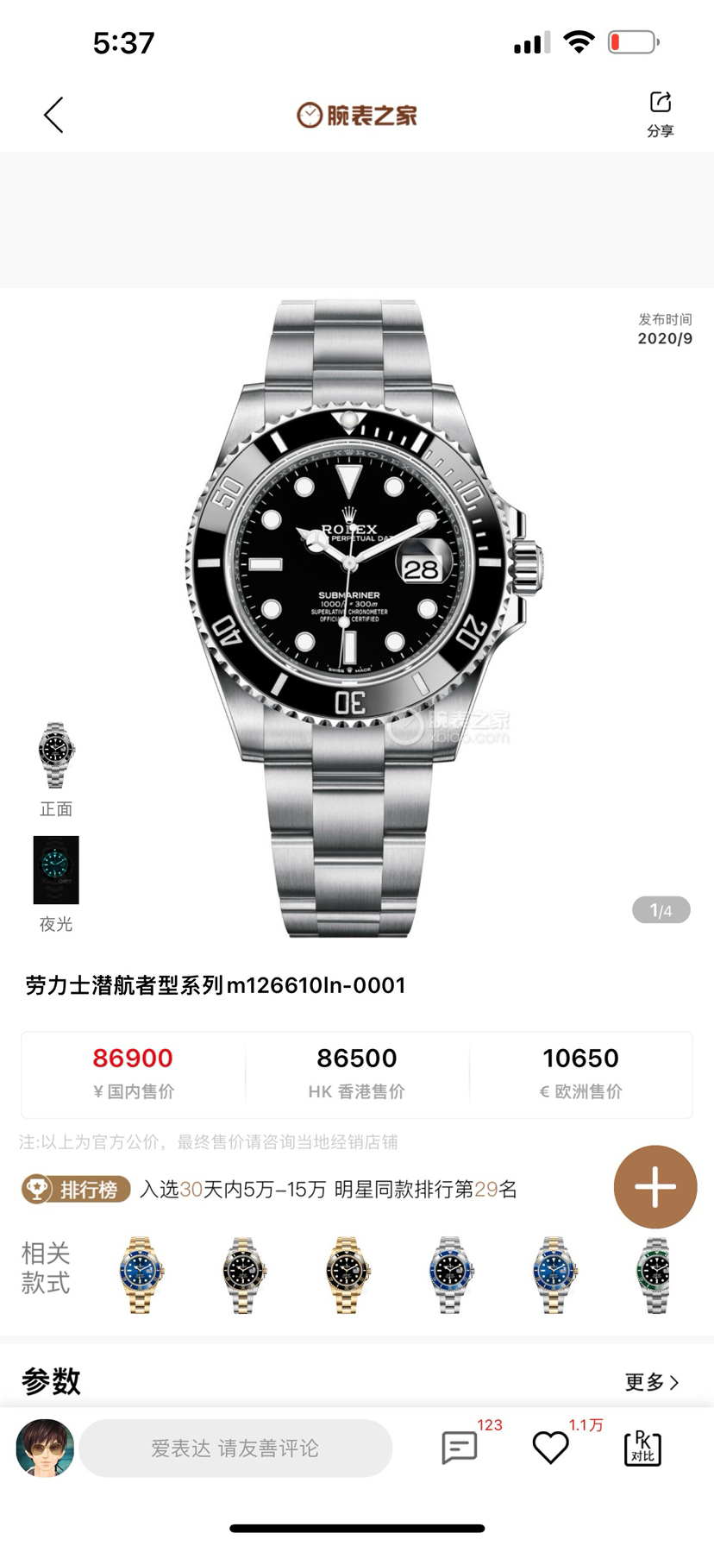Viewport: 714px width, 1546px height.
Task: Open the 排行榜 ranking badge
Action: pyautogui.click(x=76, y=1190)
